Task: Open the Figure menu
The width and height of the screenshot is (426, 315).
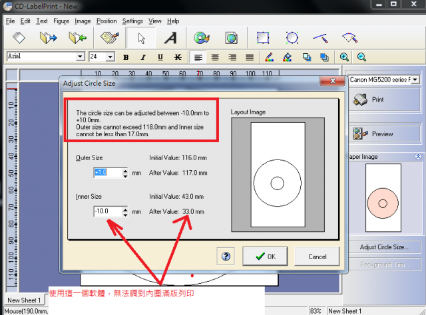Action: 61,21
